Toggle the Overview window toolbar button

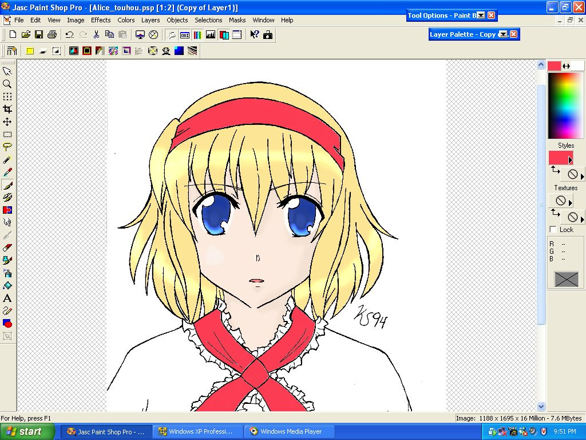point(237,35)
